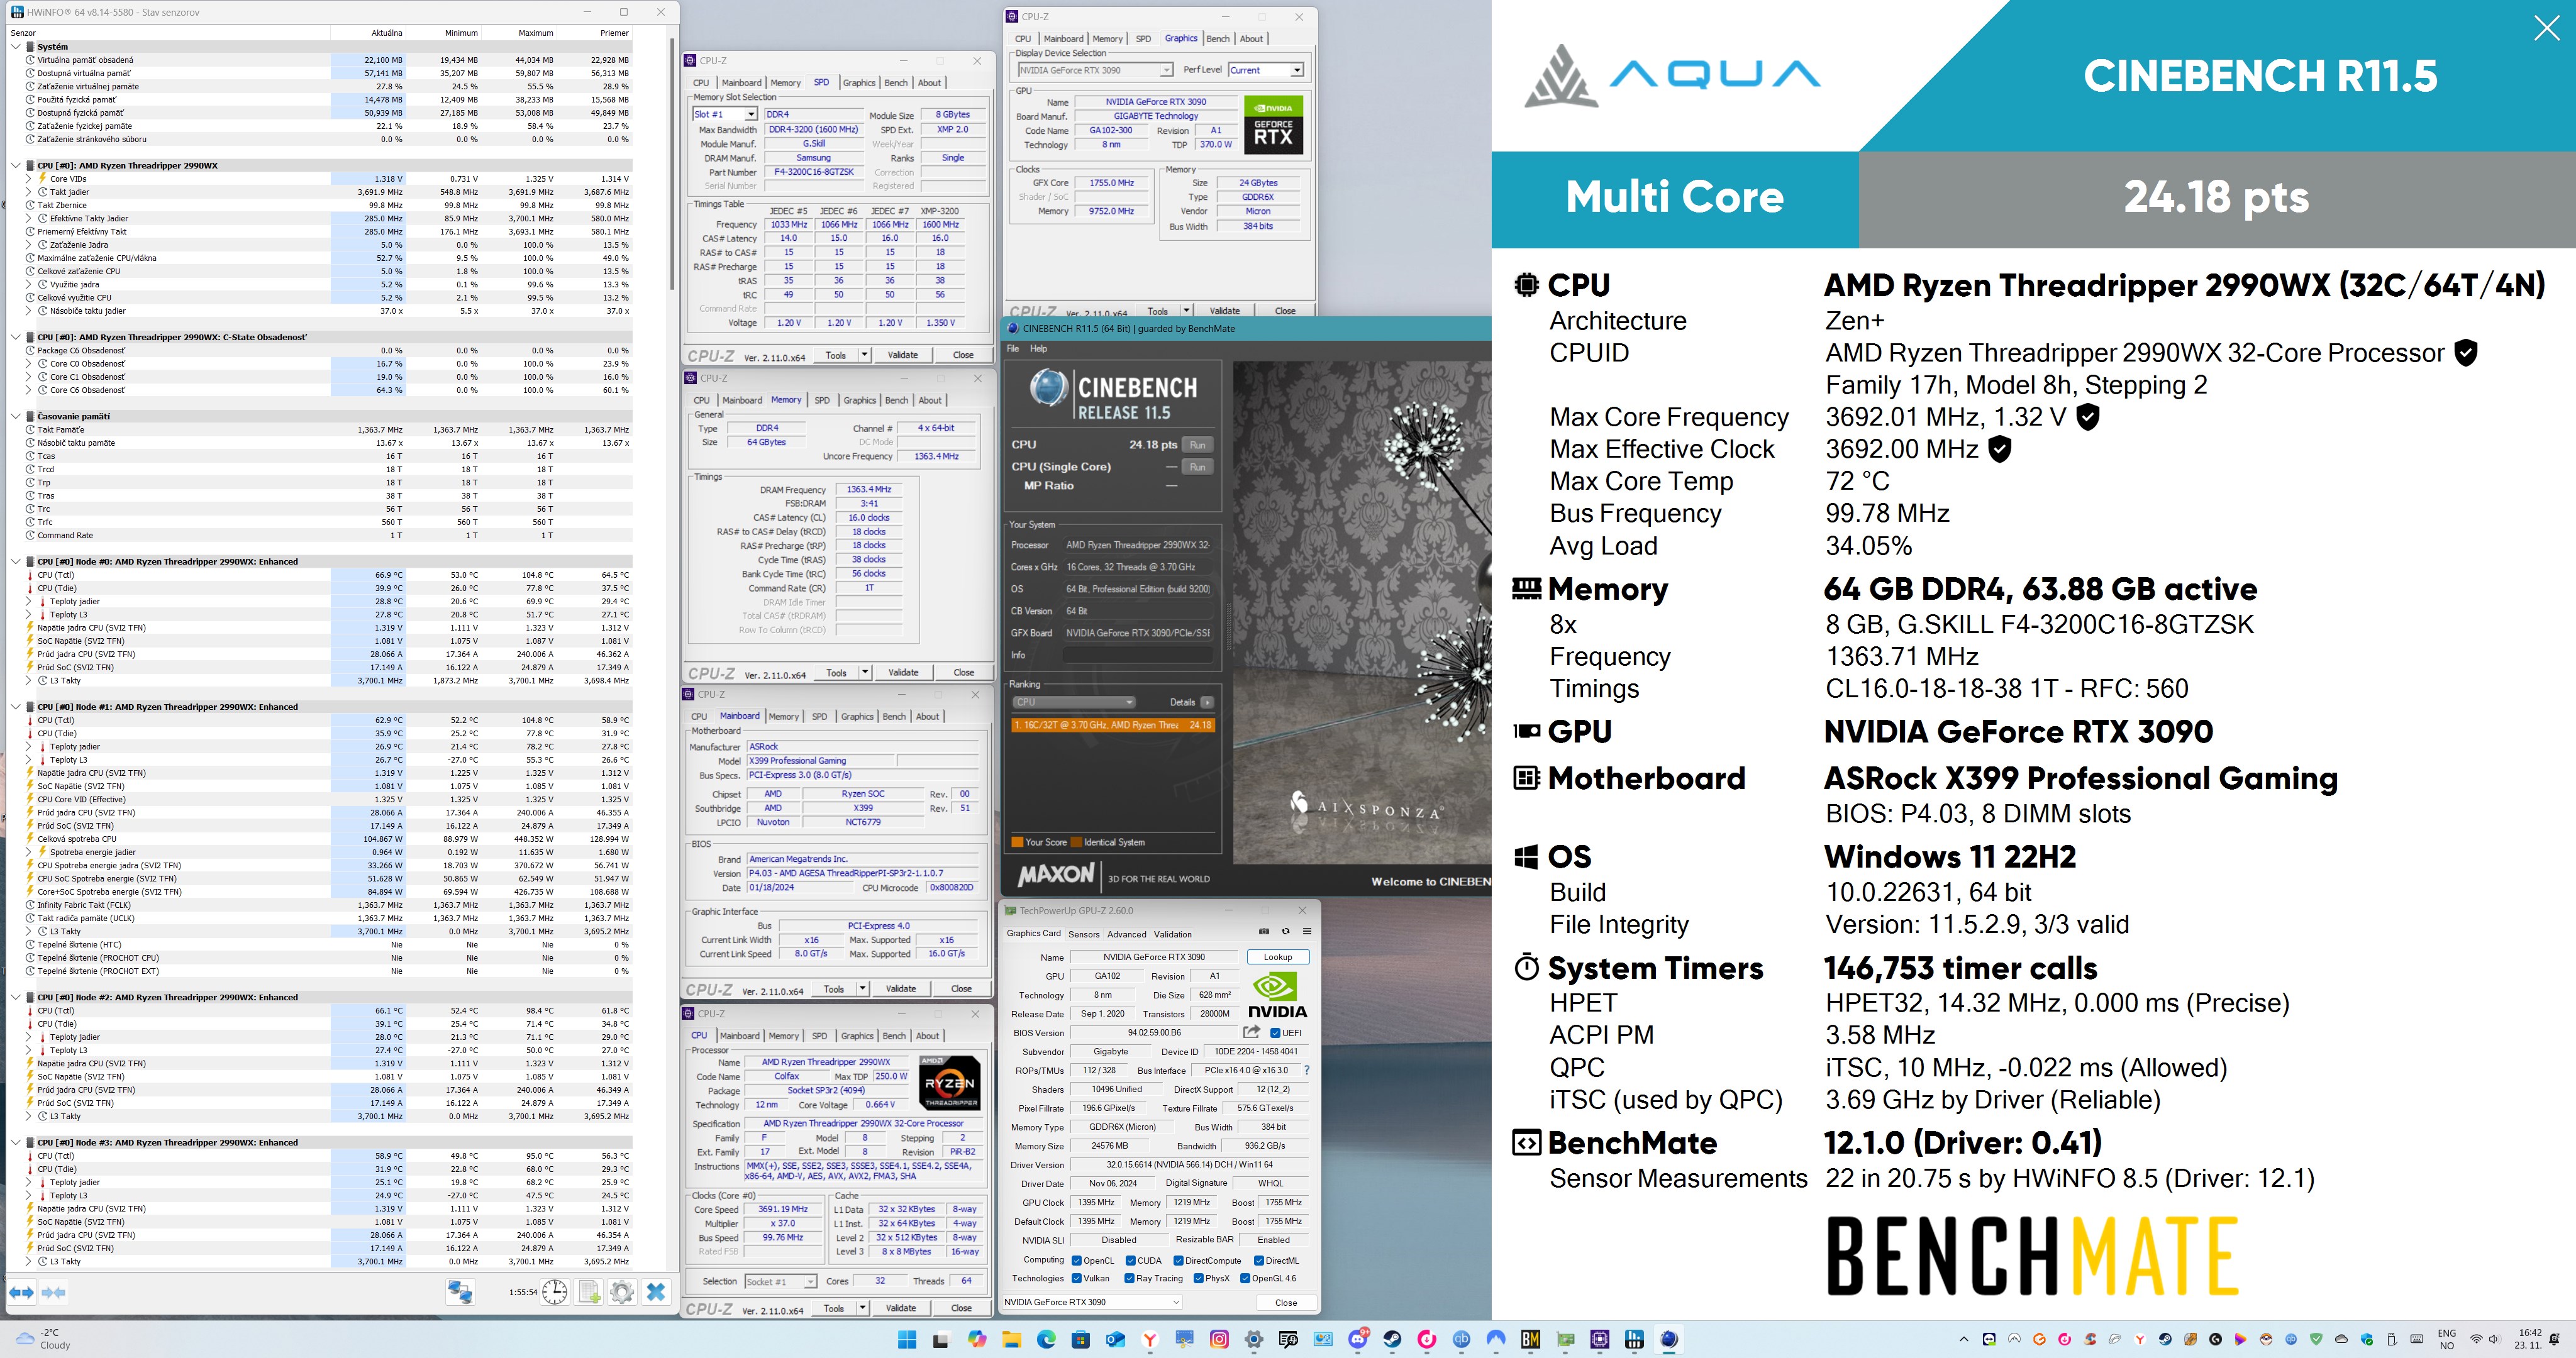The image size is (2576, 1358).
Task: Click Run button next to CPU score
Action: click(1197, 445)
